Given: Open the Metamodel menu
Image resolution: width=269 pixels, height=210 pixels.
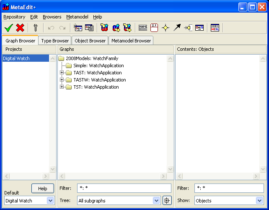Looking at the screenshot, I should coord(77,17).
